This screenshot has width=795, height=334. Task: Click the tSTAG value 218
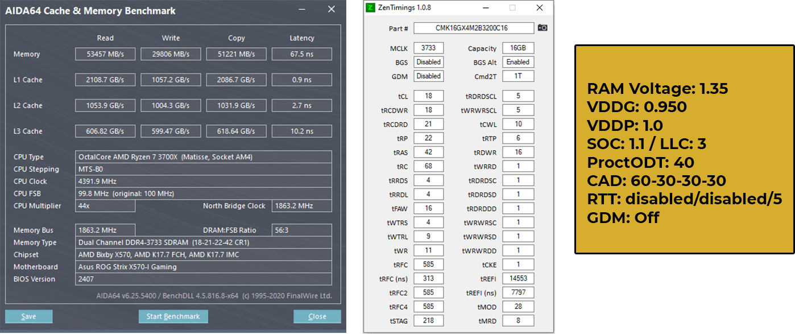[x=429, y=320]
